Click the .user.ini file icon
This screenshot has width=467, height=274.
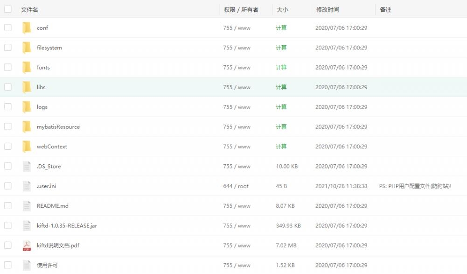click(x=27, y=186)
